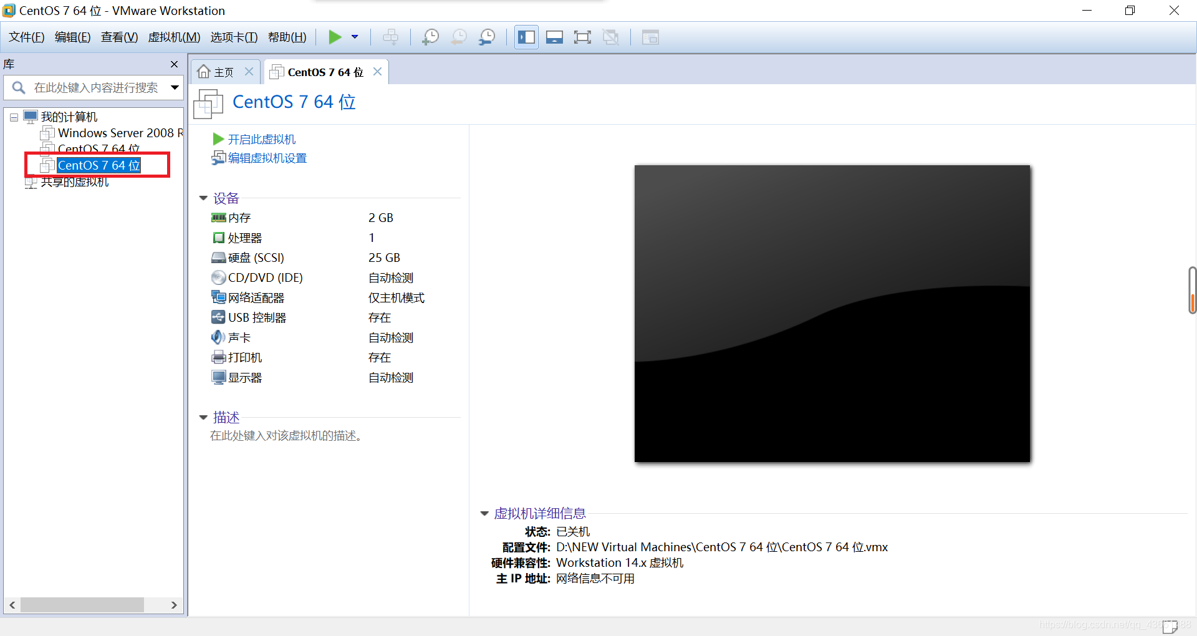Click the library horizontal scrollbar thumb

coord(82,605)
